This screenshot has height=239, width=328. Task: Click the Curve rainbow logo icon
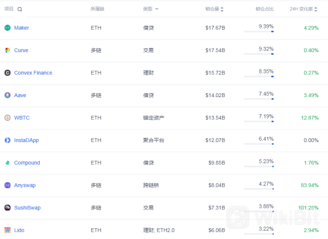click(8, 50)
